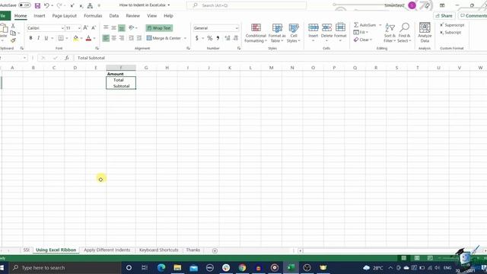The height and width of the screenshot is (274, 487).
Task: Switch to Keyboard Shortcuts sheet tab
Action: [158, 250]
